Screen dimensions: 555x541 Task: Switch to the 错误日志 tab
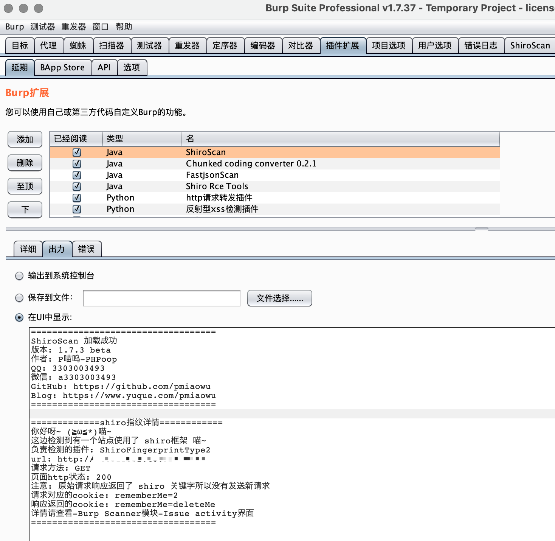481,46
